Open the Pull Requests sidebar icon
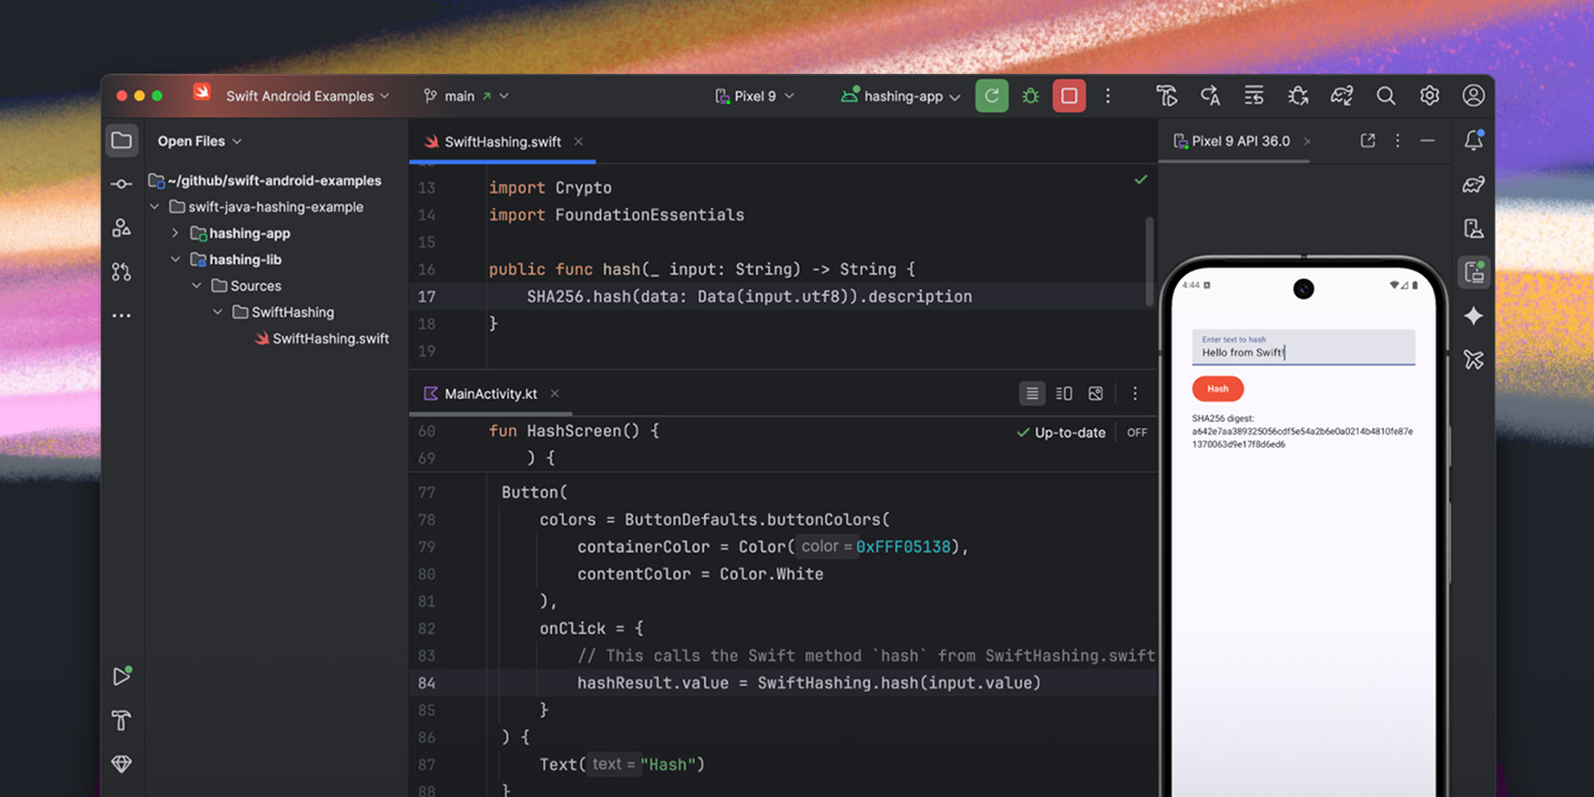 click(121, 271)
